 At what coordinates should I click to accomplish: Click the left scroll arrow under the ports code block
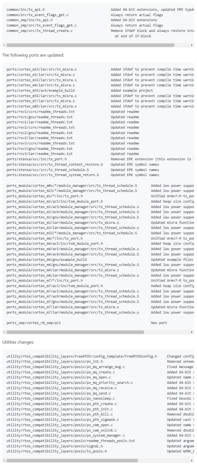[x=4, y=332]
